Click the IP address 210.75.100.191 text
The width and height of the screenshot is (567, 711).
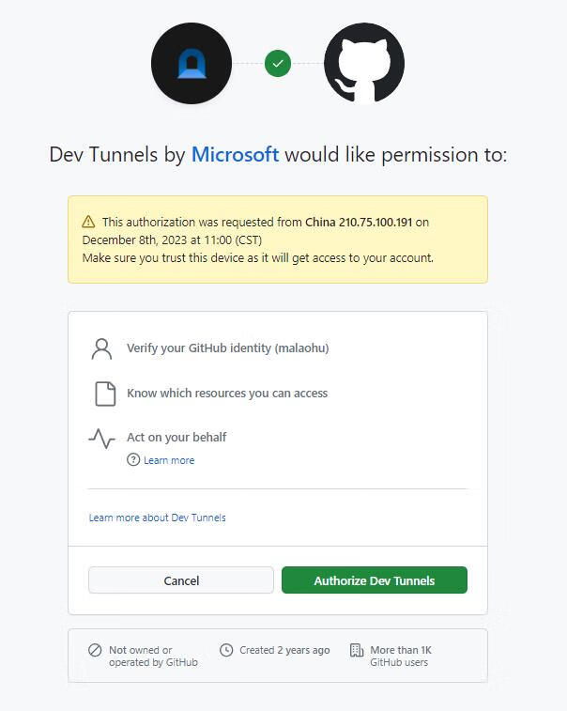coord(375,223)
